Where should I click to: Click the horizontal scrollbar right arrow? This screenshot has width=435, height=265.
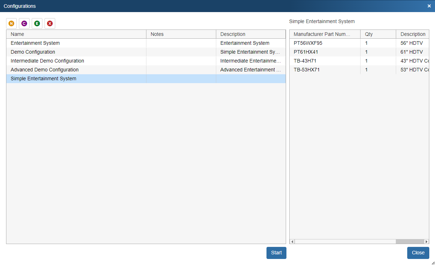tap(426, 242)
